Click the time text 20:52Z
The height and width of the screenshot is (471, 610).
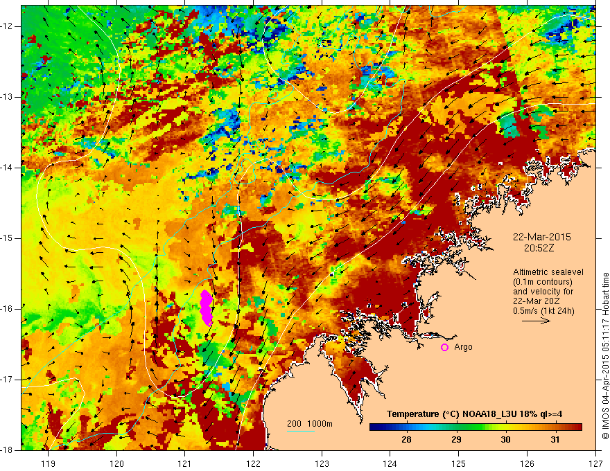coord(539,247)
